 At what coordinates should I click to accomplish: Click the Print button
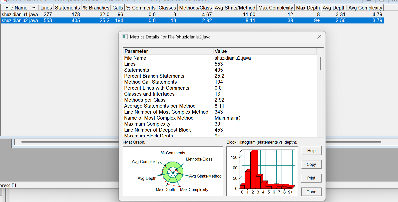(311, 178)
